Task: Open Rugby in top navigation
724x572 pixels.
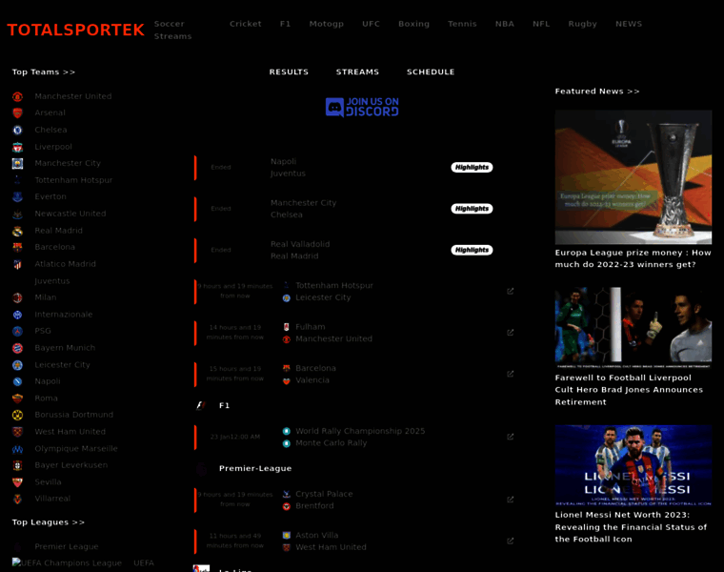Action: pos(583,24)
